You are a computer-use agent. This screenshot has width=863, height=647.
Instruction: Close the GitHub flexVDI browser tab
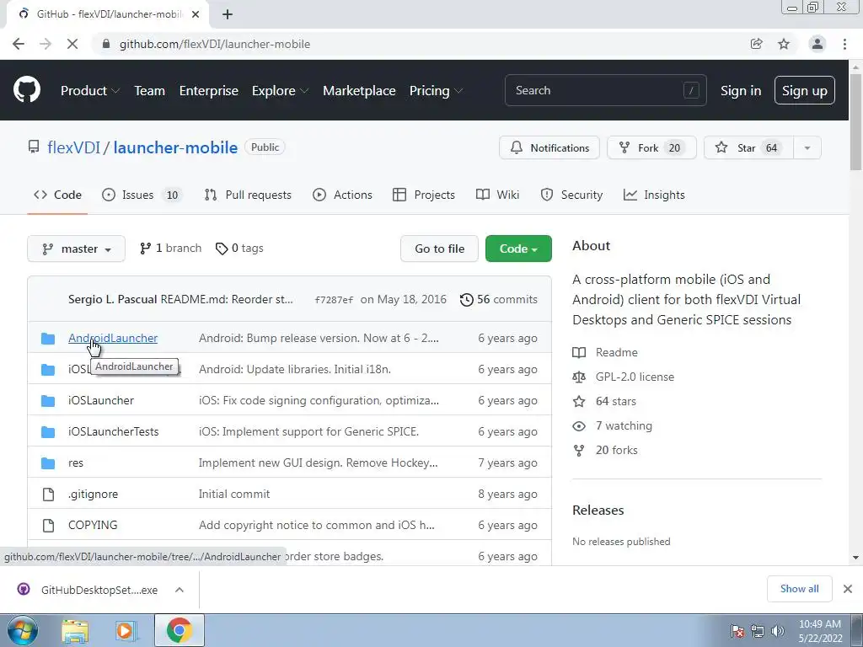coord(196,14)
